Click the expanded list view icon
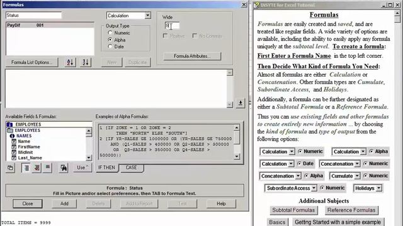This screenshot has width=403, height=226. click(x=26, y=168)
